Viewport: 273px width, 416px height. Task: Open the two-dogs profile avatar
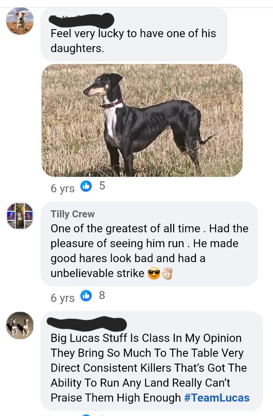click(x=20, y=325)
